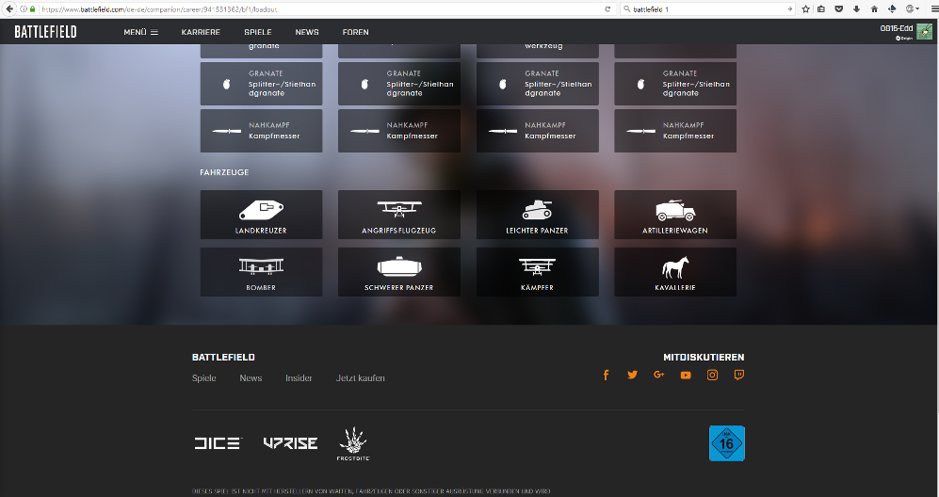The image size is (939, 497).
Task: Follow the 'Jetzt kaufen' footer link
Action: click(x=360, y=378)
